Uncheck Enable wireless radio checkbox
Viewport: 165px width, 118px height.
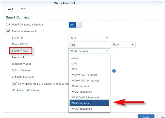coord(8,31)
